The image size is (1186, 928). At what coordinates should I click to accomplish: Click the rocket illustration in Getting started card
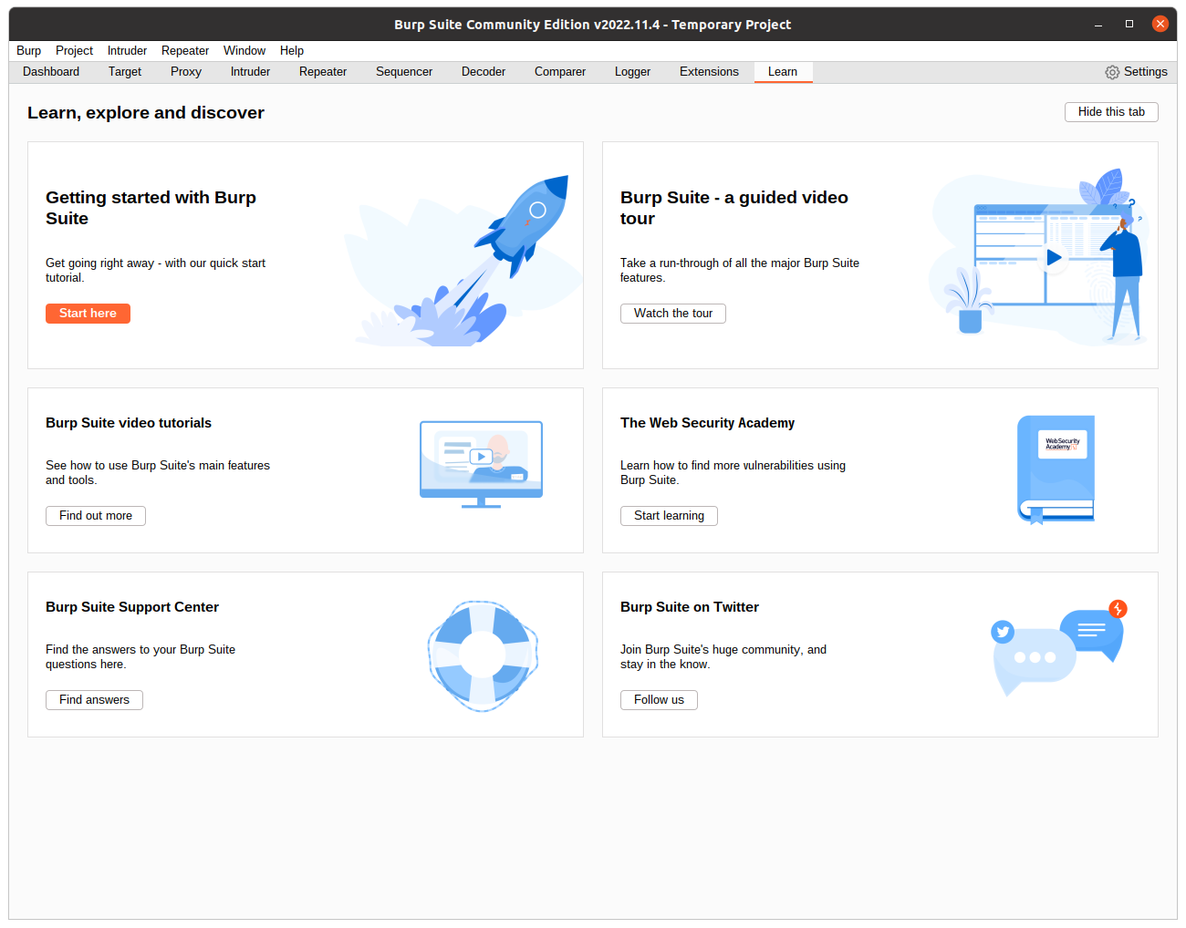[464, 261]
